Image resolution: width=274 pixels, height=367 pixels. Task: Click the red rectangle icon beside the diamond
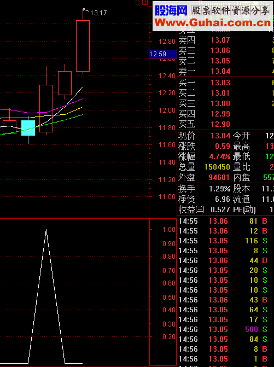[145, 2]
